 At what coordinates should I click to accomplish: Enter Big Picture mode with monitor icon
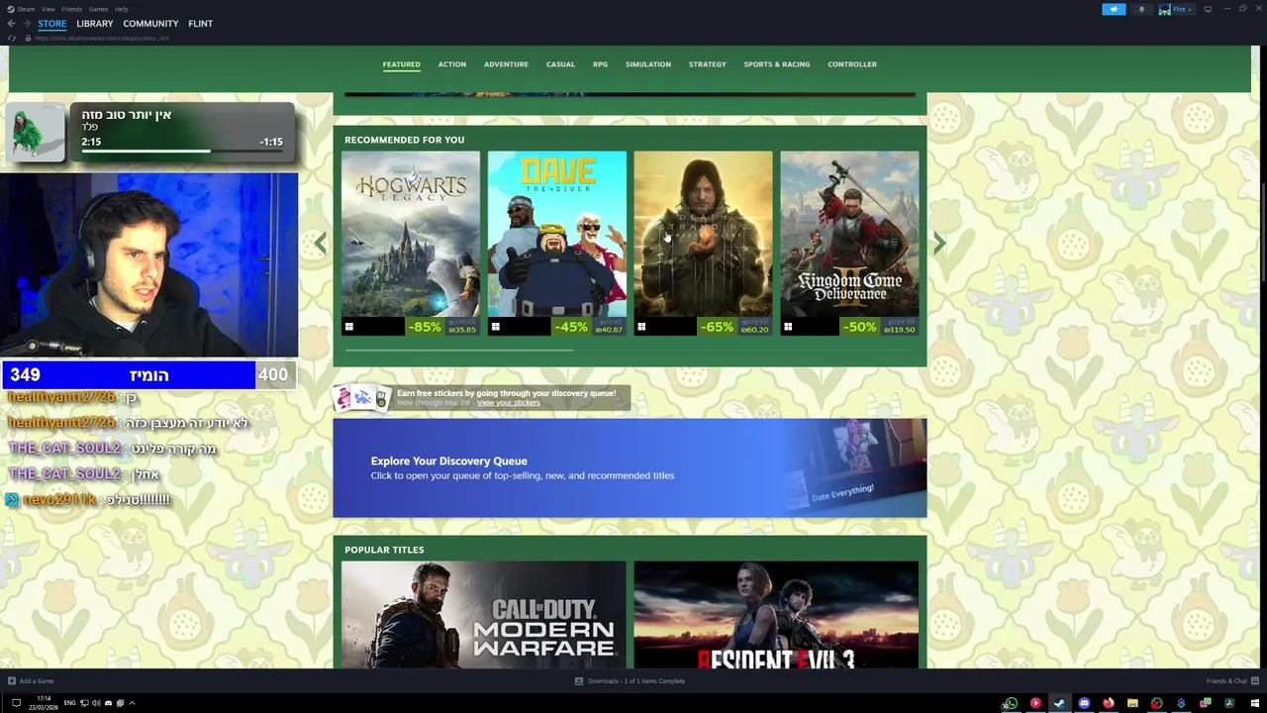pos(1208,9)
